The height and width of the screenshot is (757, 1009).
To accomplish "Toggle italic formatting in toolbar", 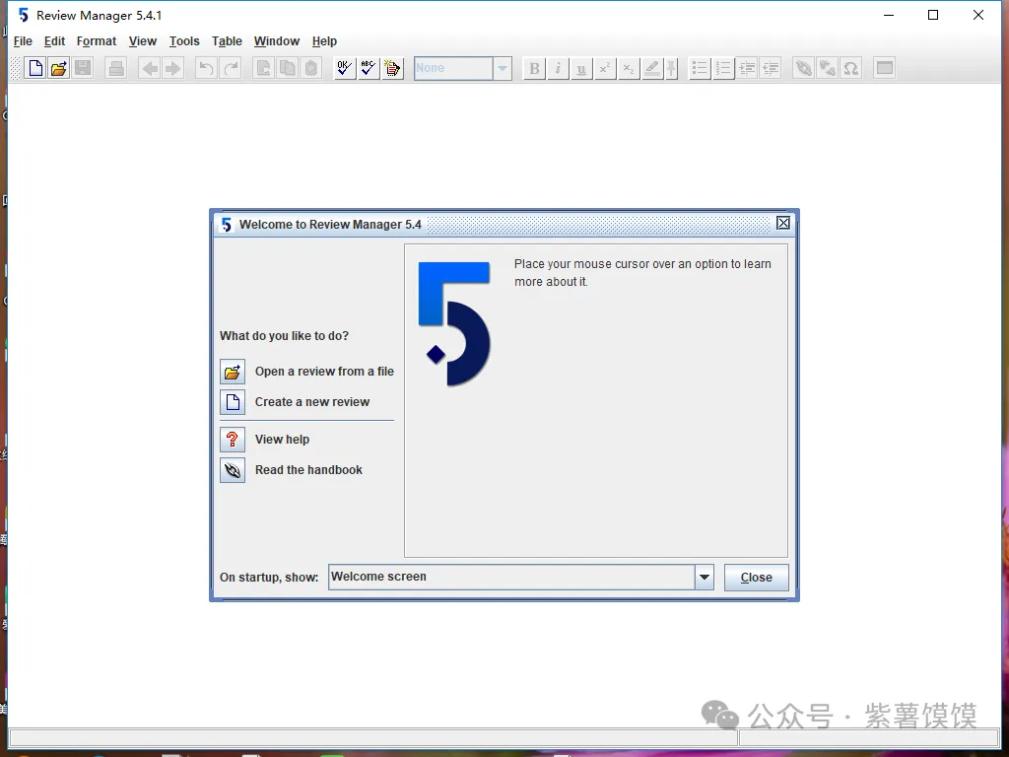I will click(558, 68).
